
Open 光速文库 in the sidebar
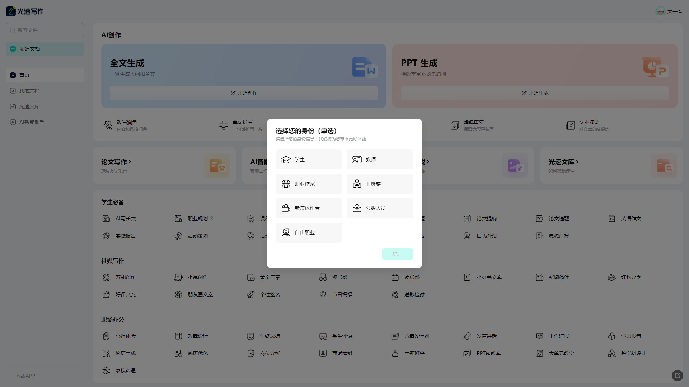[x=29, y=106]
